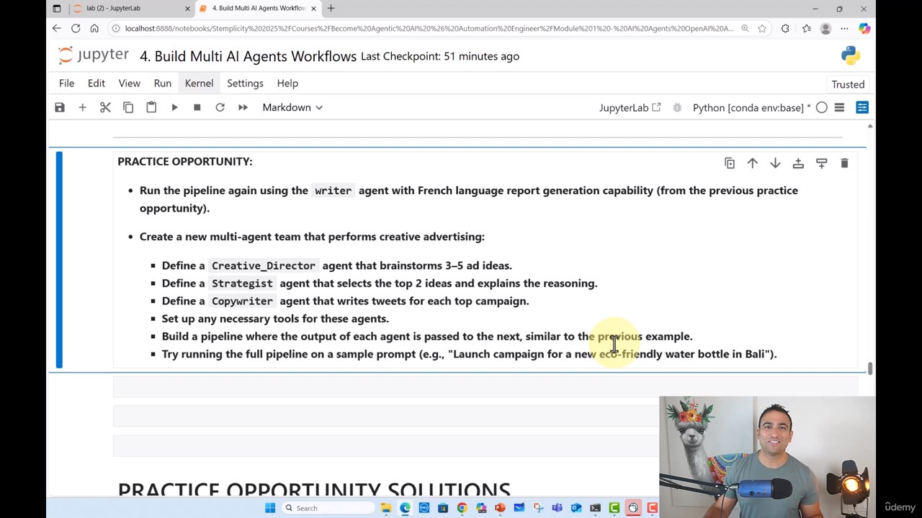Open the Edit menu

(x=97, y=83)
